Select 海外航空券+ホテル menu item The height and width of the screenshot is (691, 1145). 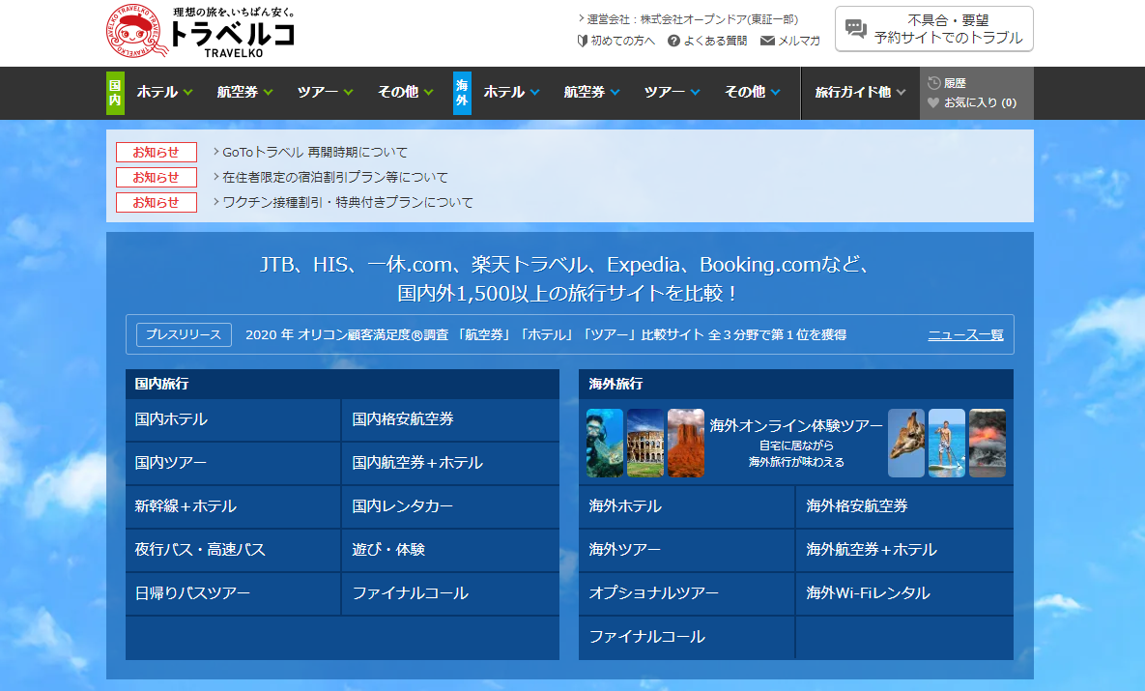pyautogui.click(x=904, y=550)
